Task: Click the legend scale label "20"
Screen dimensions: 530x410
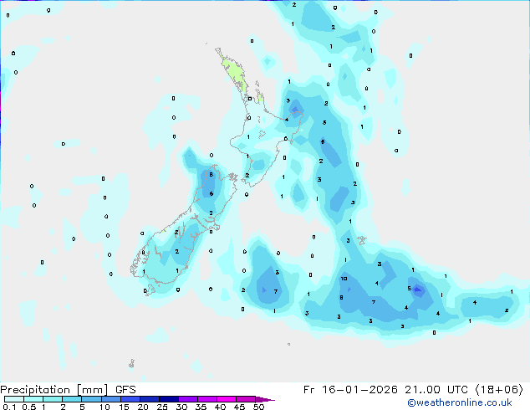Action: (x=143, y=407)
